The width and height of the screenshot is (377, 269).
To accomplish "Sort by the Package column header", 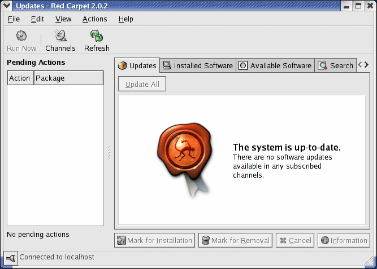I will tap(68, 78).
